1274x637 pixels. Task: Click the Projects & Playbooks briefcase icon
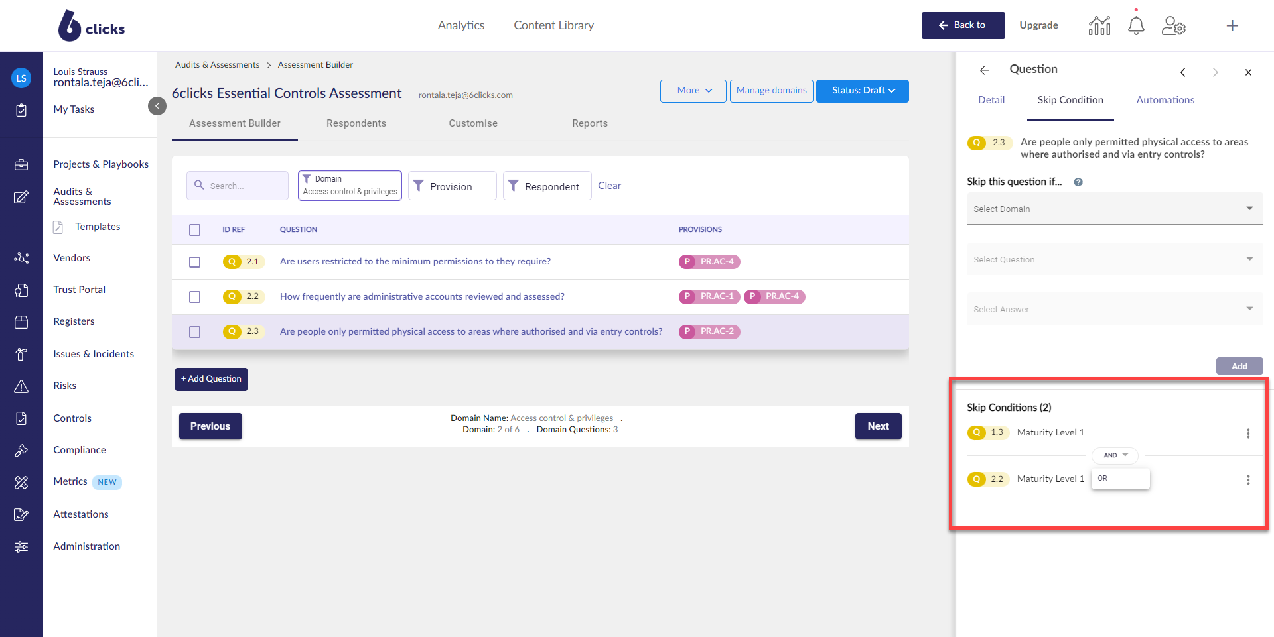pyautogui.click(x=21, y=164)
